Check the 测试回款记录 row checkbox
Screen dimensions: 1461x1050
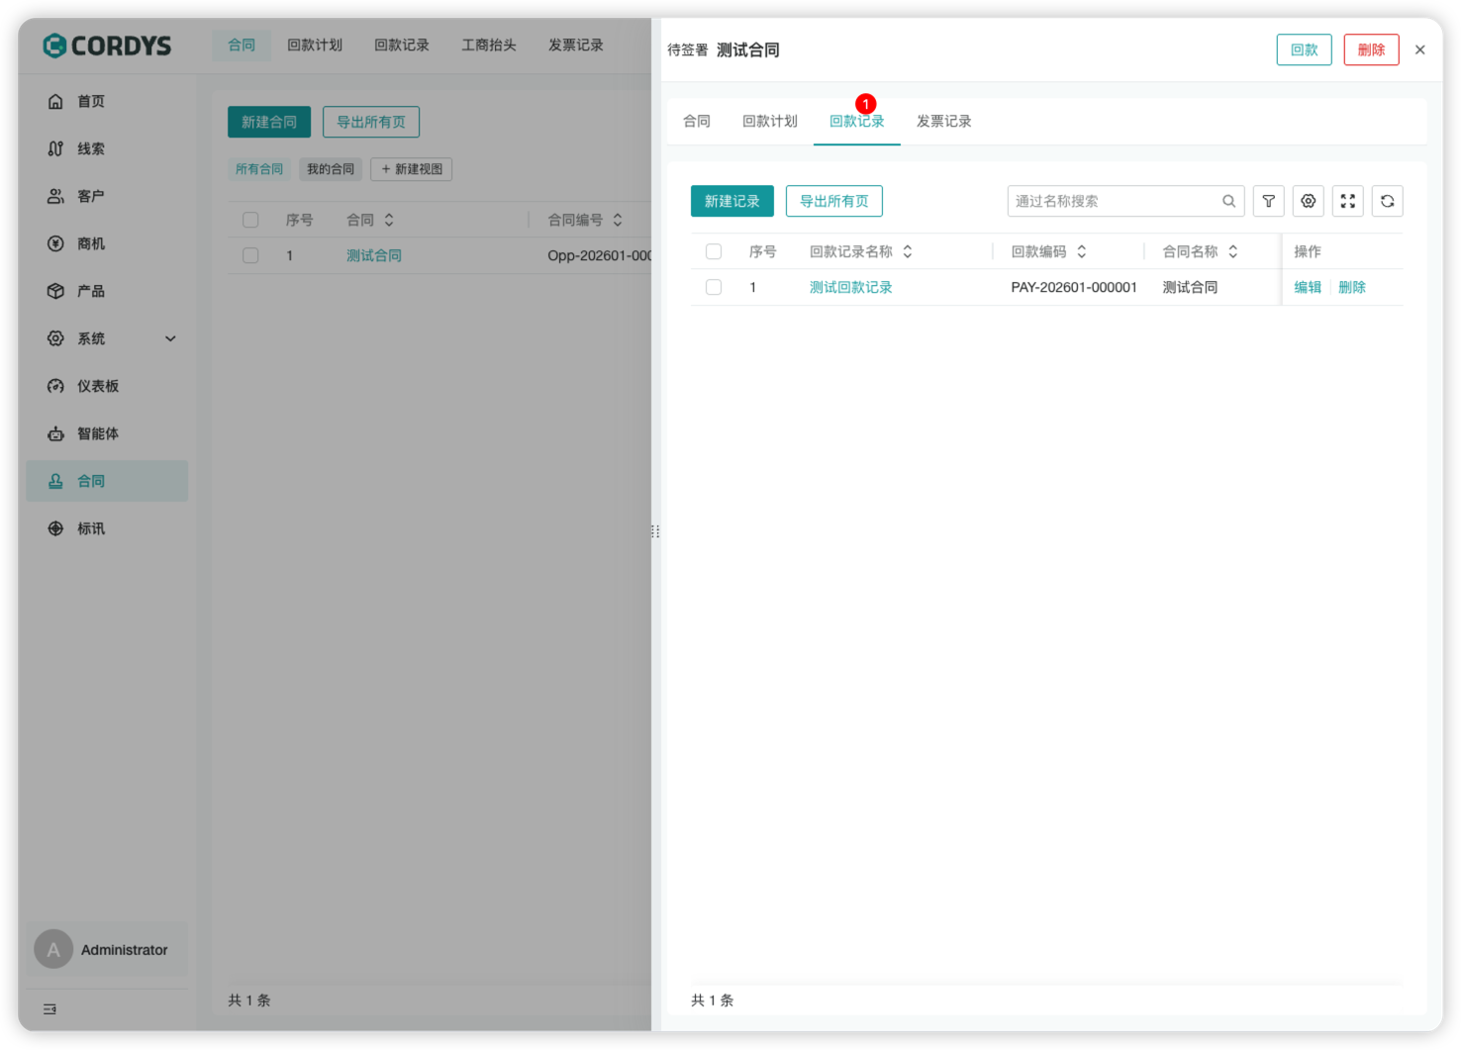713,287
